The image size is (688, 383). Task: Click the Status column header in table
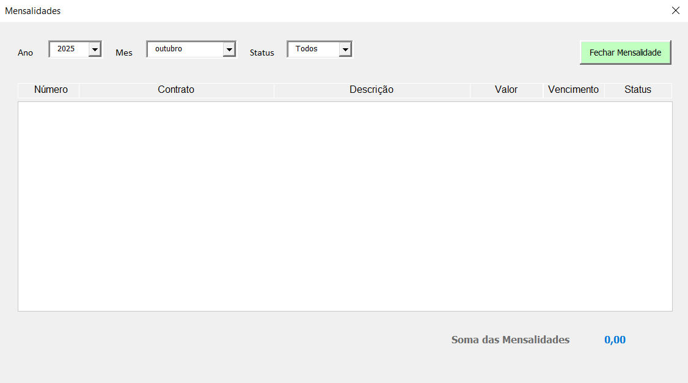coord(637,90)
